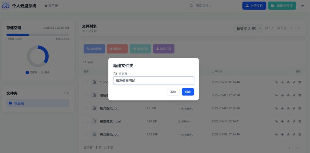This screenshot has width=310, height=153.
Task: Click the 复制链接 batch button
Action: [x=94, y=49]
